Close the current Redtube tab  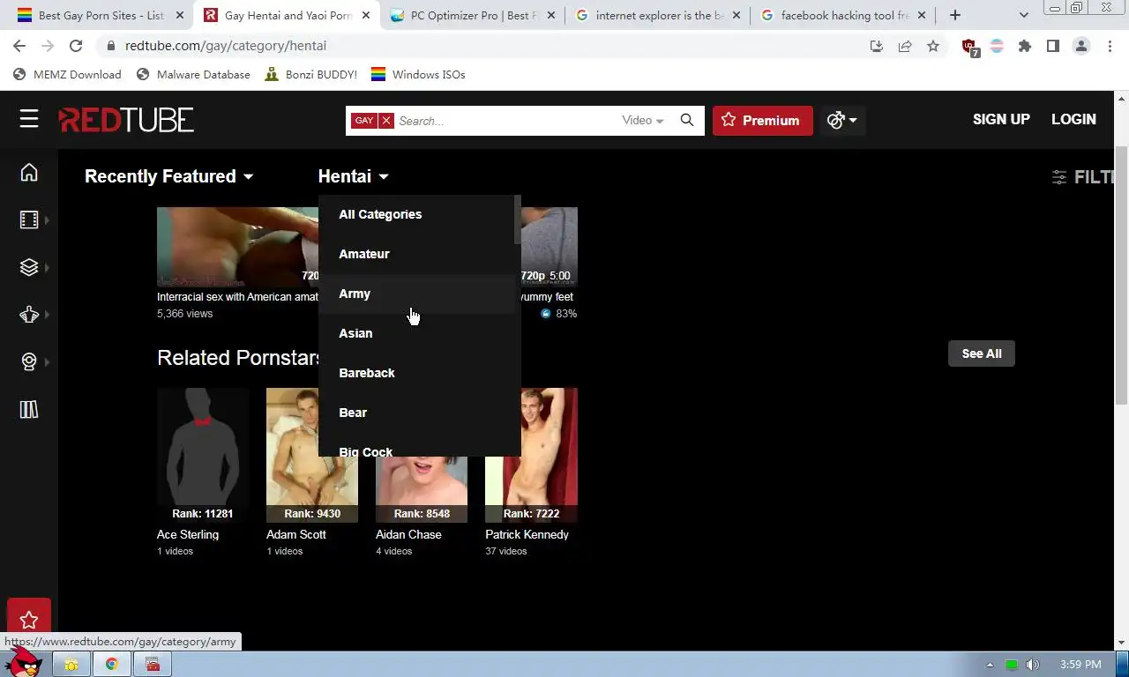click(366, 15)
